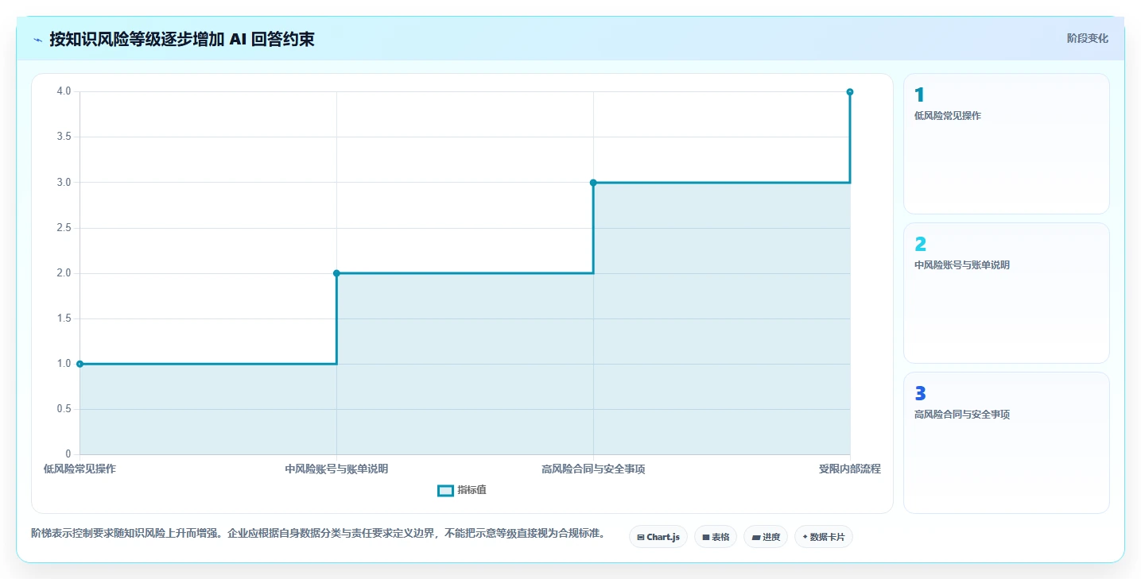Select the 数据卡片 tag button
The image size is (1141, 579).
(x=823, y=537)
